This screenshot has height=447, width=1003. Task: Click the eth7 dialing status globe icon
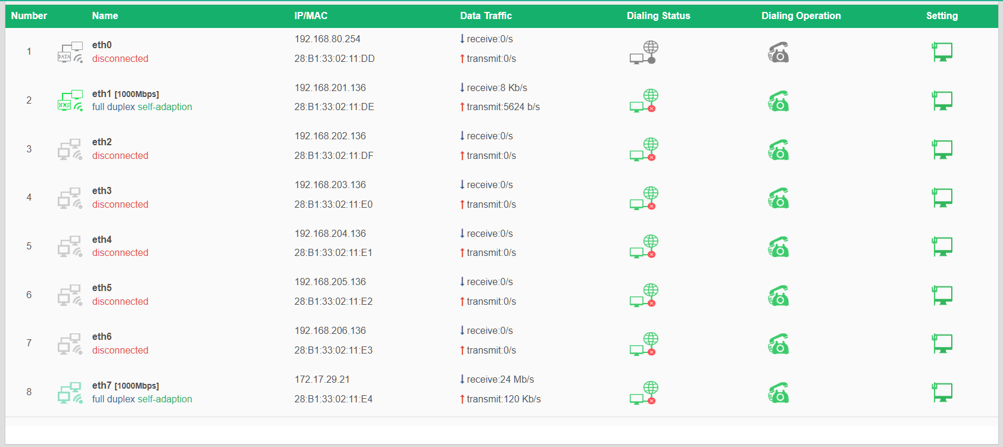pyautogui.click(x=644, y=392)
